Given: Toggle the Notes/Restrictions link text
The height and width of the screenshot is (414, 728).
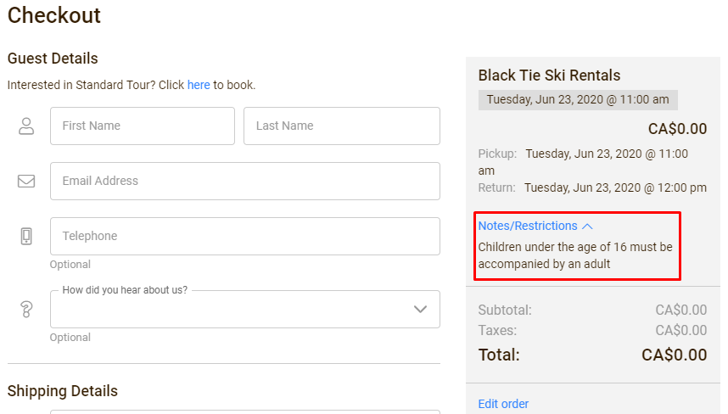Looking at the screenshot, I should pyautogui.click(x=528, y=226).
